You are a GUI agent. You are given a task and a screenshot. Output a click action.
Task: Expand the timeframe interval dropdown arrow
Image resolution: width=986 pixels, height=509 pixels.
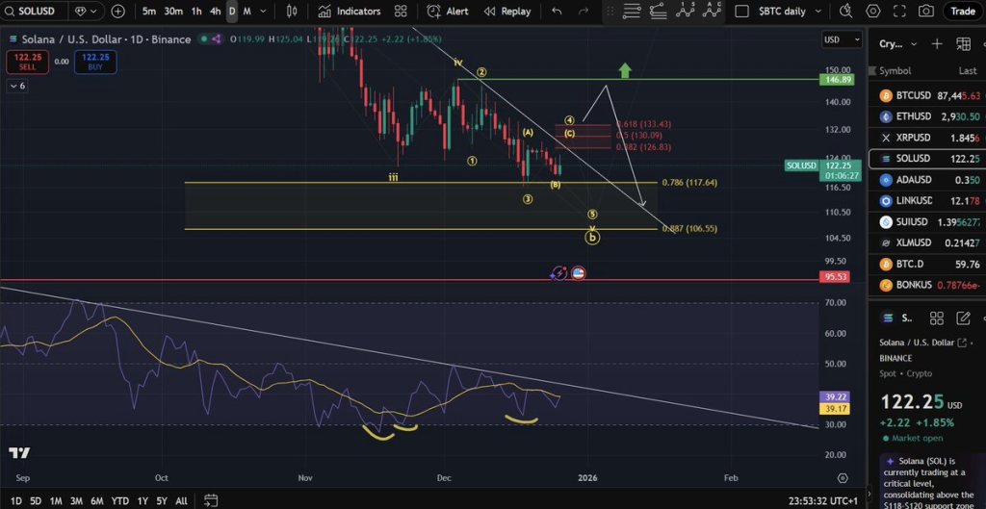coord(263,12)
